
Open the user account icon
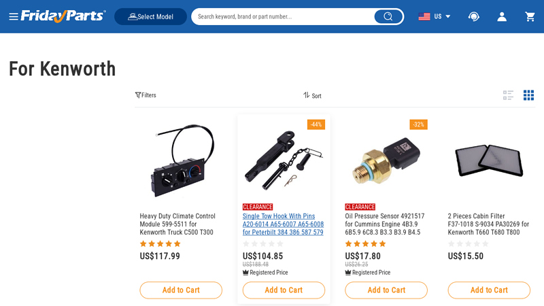pyautogui.click(x=502, y=16)
